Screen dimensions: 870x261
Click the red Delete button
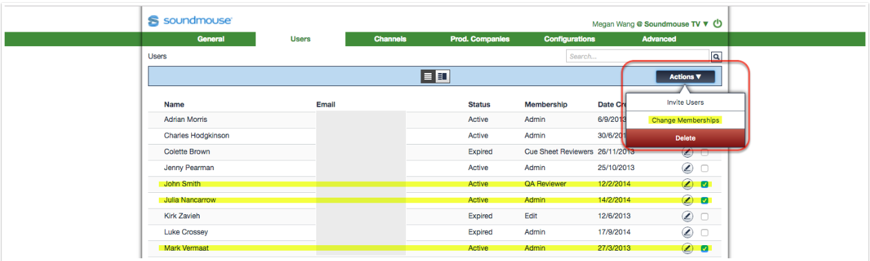tap(685, 138)
